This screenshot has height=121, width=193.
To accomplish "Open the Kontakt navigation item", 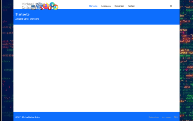I will click(x=131, y=6).
